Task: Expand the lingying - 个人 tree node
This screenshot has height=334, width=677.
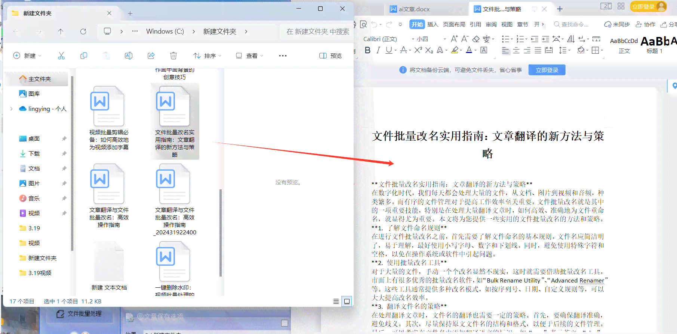Action: pyautogui.click(x=11, y=109)
